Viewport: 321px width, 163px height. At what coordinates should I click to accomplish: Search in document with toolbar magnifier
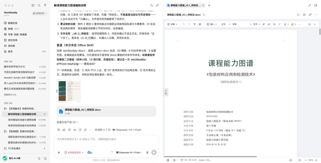(309, 24)
